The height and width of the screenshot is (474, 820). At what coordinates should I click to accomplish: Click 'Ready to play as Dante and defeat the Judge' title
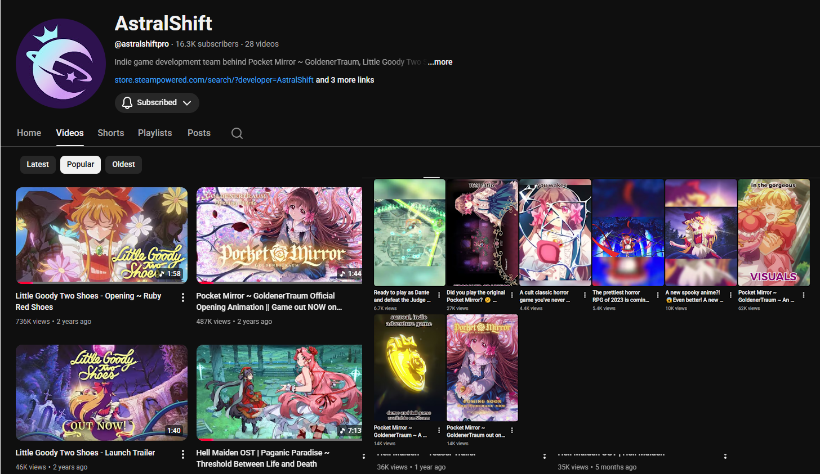402,296
